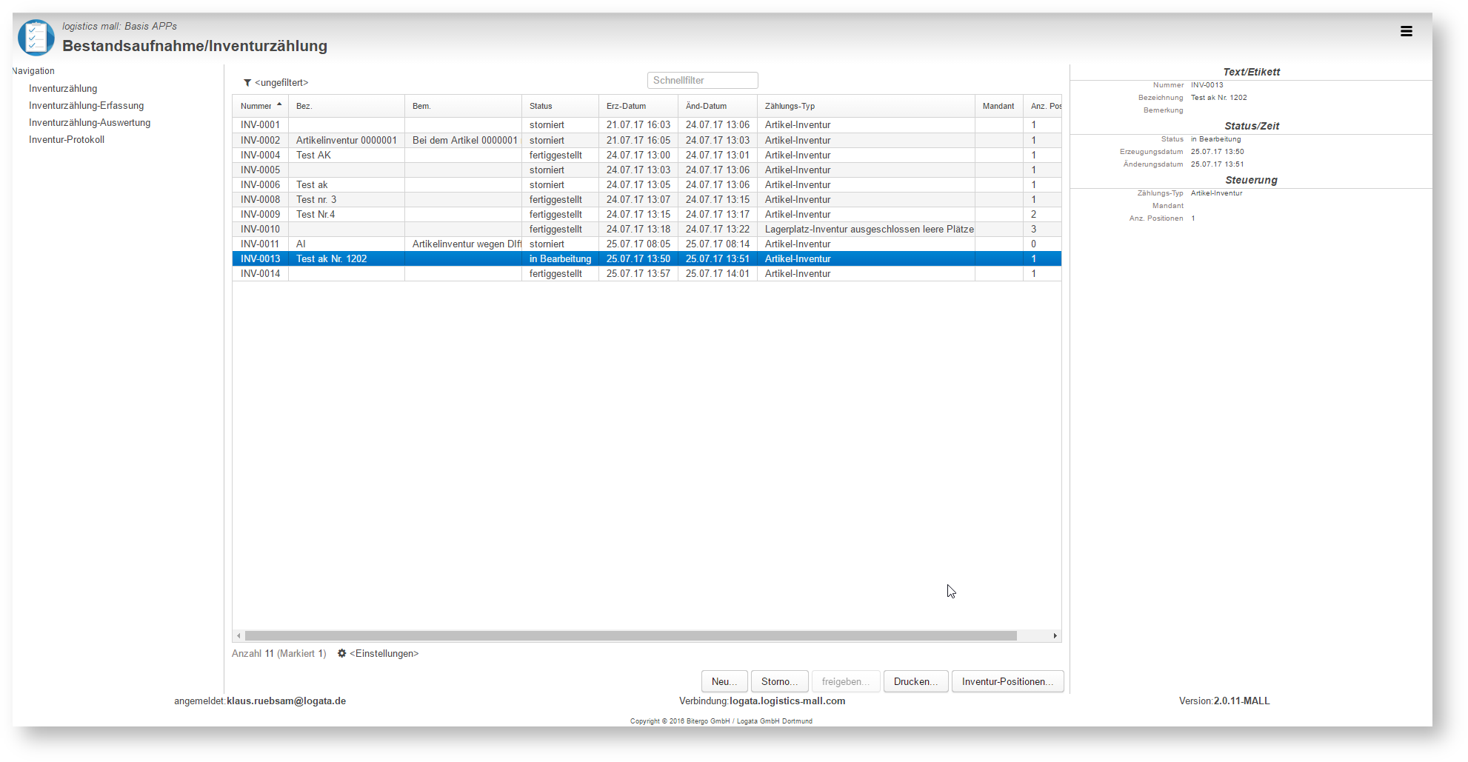Select row INV-0006
Screen dimensions: 1468x762
pyautogui.click(x=647, y=184)
